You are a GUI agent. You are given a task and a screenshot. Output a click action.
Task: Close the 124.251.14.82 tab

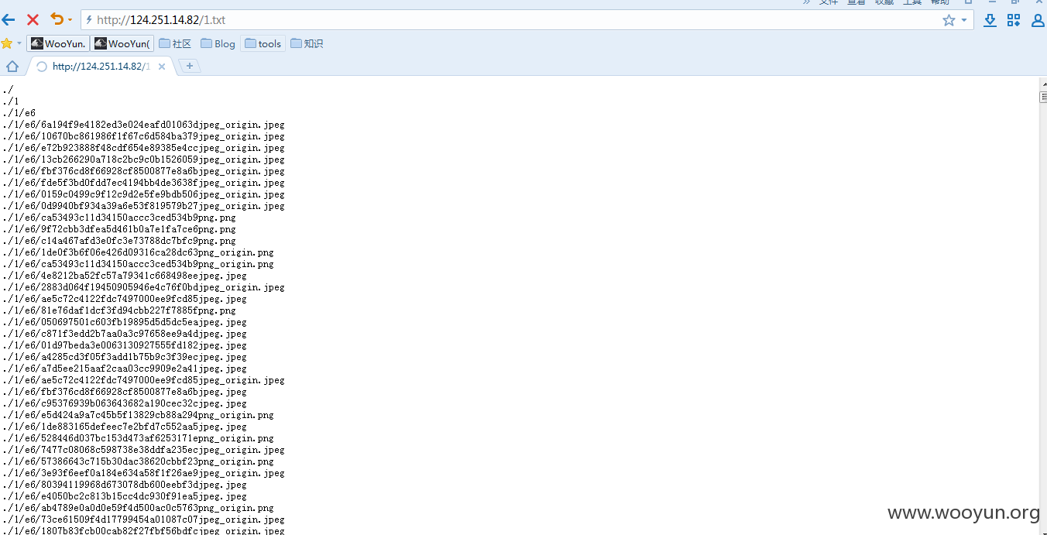(x=162, y=67)
